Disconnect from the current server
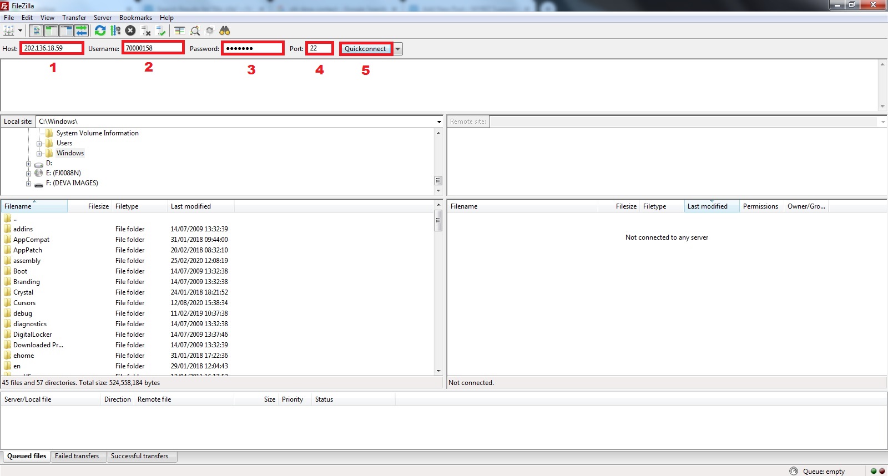This screenshot has width=888, height=476. click(146, 31)
